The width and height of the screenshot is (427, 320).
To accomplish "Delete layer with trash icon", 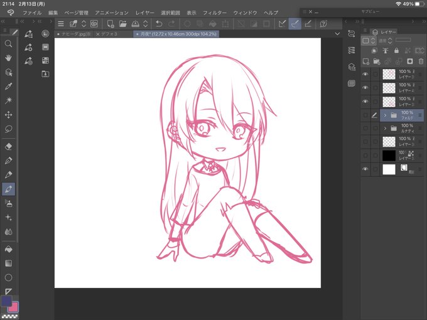I will pyautogui.click(x=421, y=61).
